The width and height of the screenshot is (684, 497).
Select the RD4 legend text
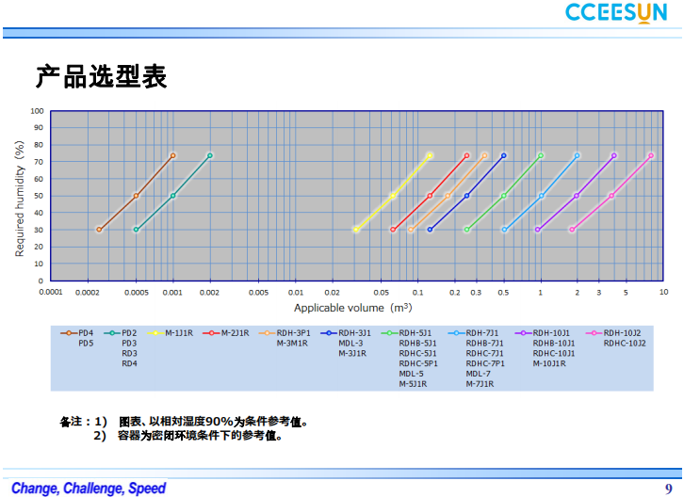[x=129, y=363]
